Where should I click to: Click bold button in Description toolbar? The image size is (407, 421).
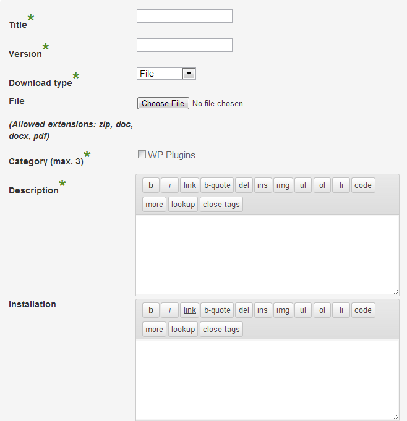pos(151,185)
